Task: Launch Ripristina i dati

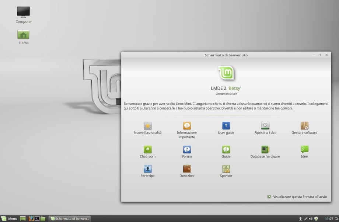Action: click(265, 126)
